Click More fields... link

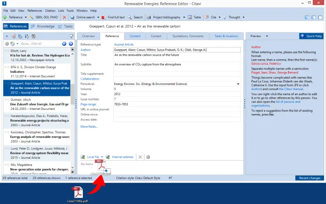coord(89,127)
